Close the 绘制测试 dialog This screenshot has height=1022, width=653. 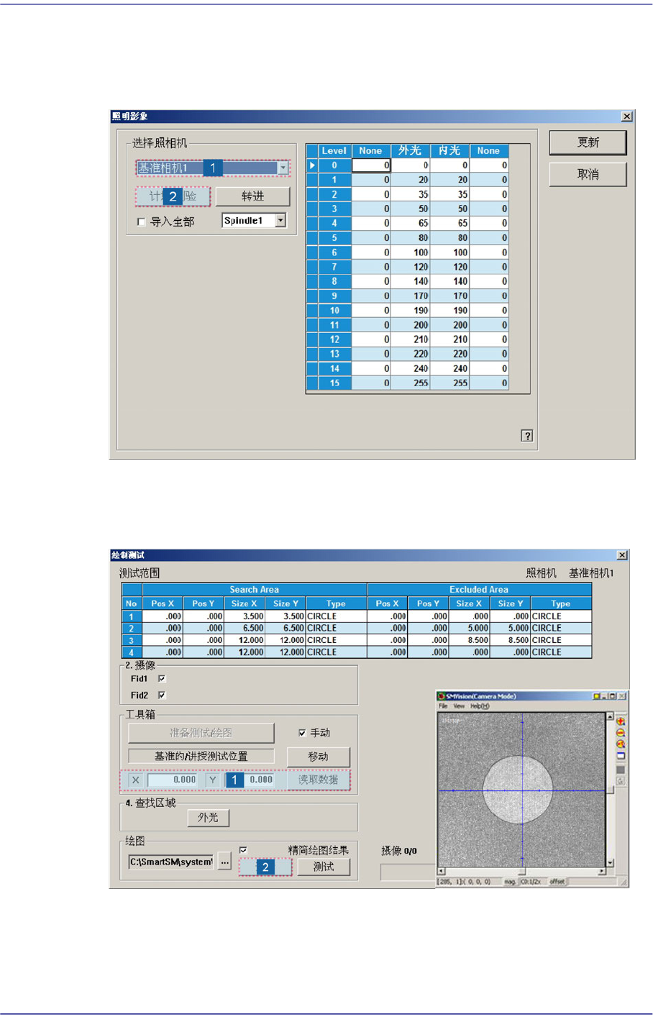pyautogui.click(x=622, y=555)
